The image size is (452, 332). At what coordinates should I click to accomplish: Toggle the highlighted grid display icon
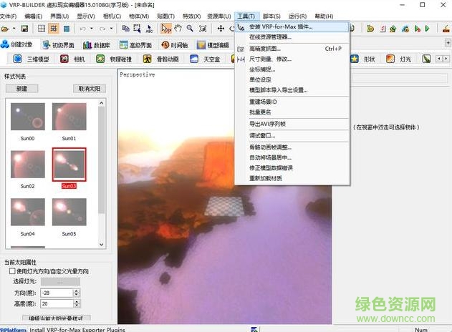click(54, 29)
